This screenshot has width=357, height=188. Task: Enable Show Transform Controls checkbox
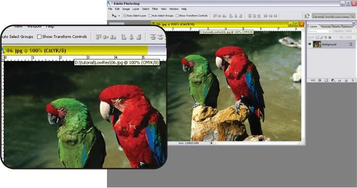177,16
